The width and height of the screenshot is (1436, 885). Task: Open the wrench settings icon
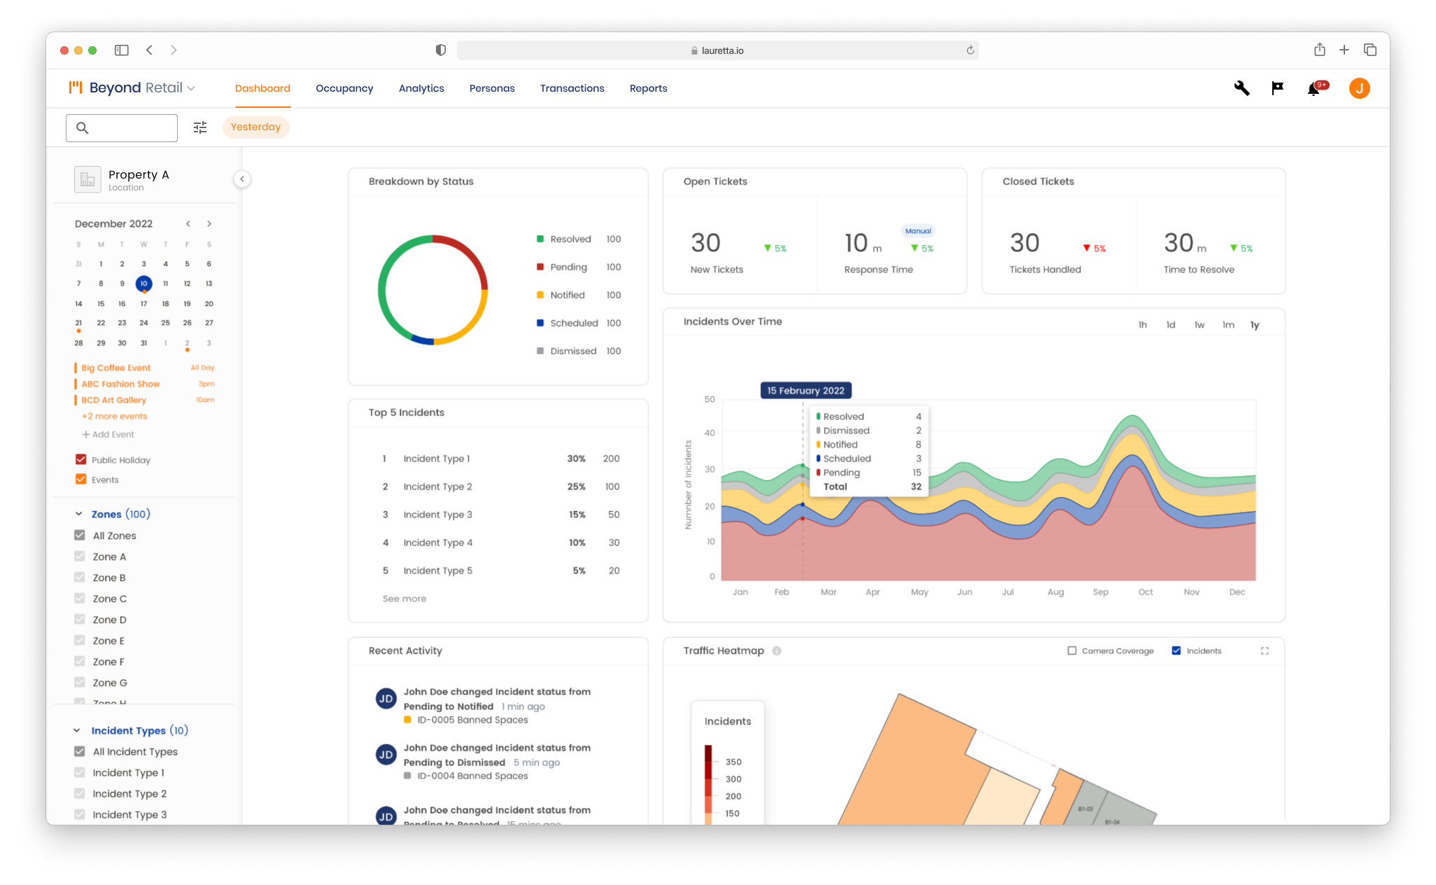tap(1241, 88)
